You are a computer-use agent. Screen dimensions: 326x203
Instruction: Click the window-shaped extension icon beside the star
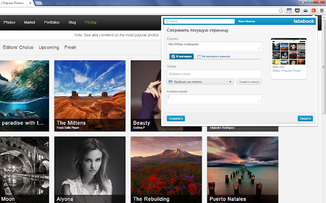click(289, 11)
